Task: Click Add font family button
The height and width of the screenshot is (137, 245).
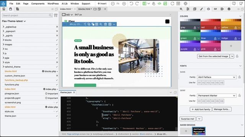Action: point(201,109)
